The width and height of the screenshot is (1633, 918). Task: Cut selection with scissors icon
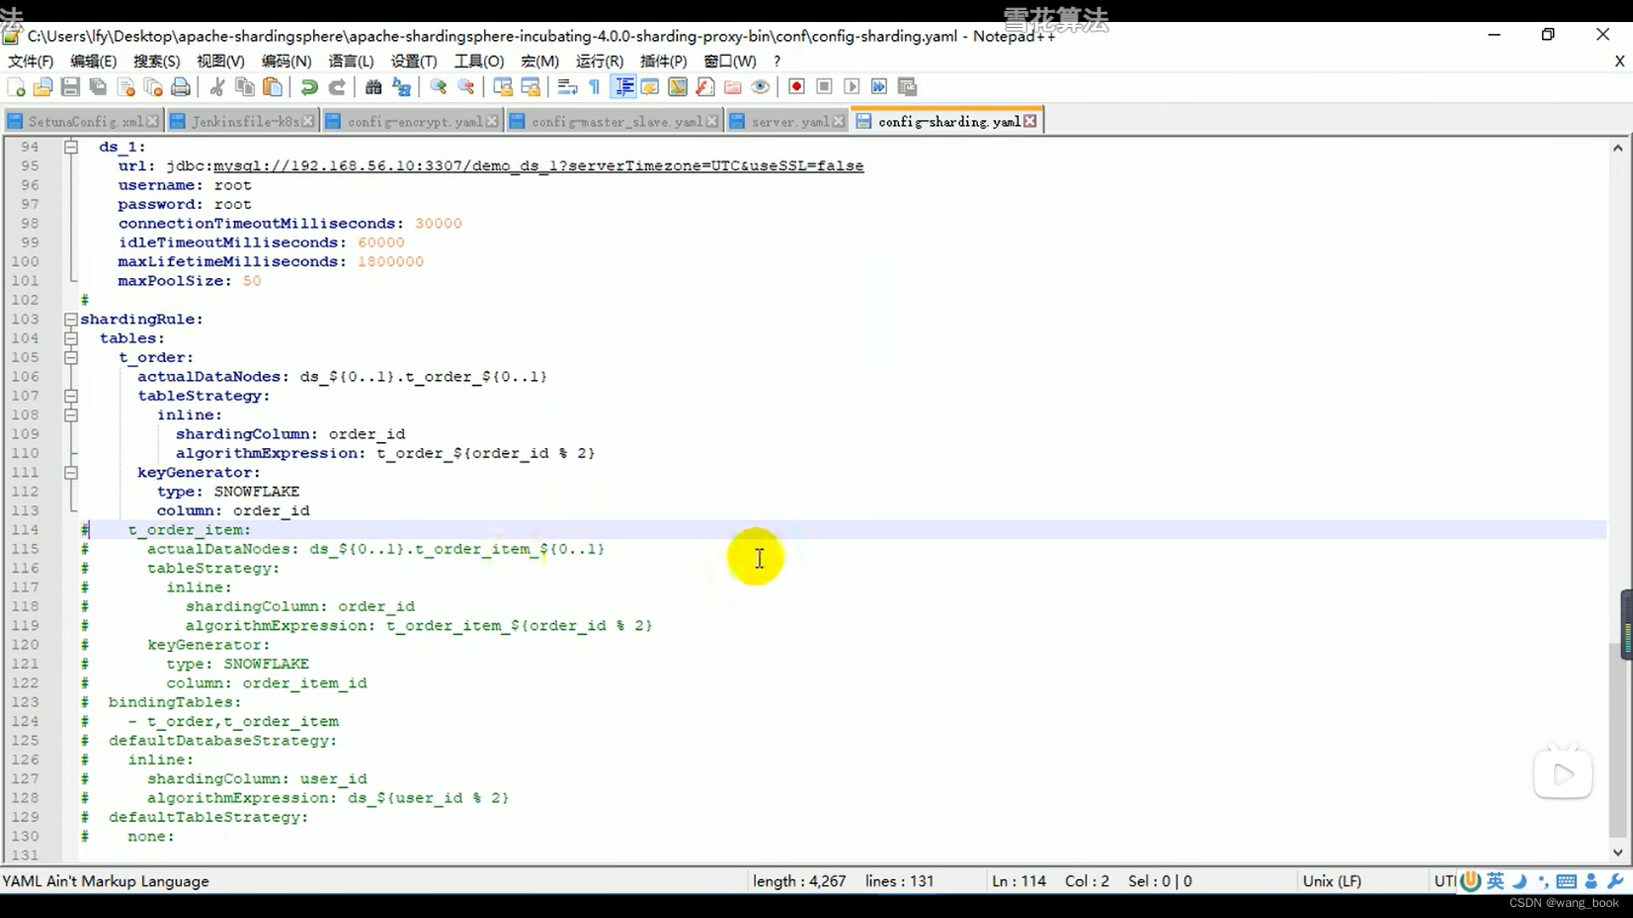click(x=217, y=87)
